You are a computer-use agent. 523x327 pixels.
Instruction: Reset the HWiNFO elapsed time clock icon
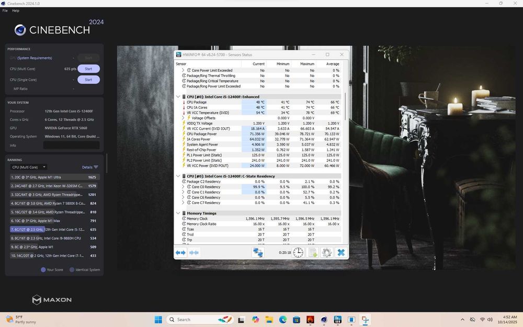coord(298,253)
